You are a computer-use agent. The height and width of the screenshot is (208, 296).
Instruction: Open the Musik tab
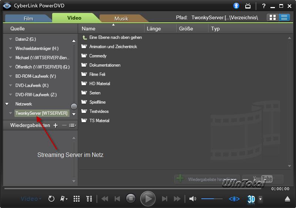[x=121, y=19]
